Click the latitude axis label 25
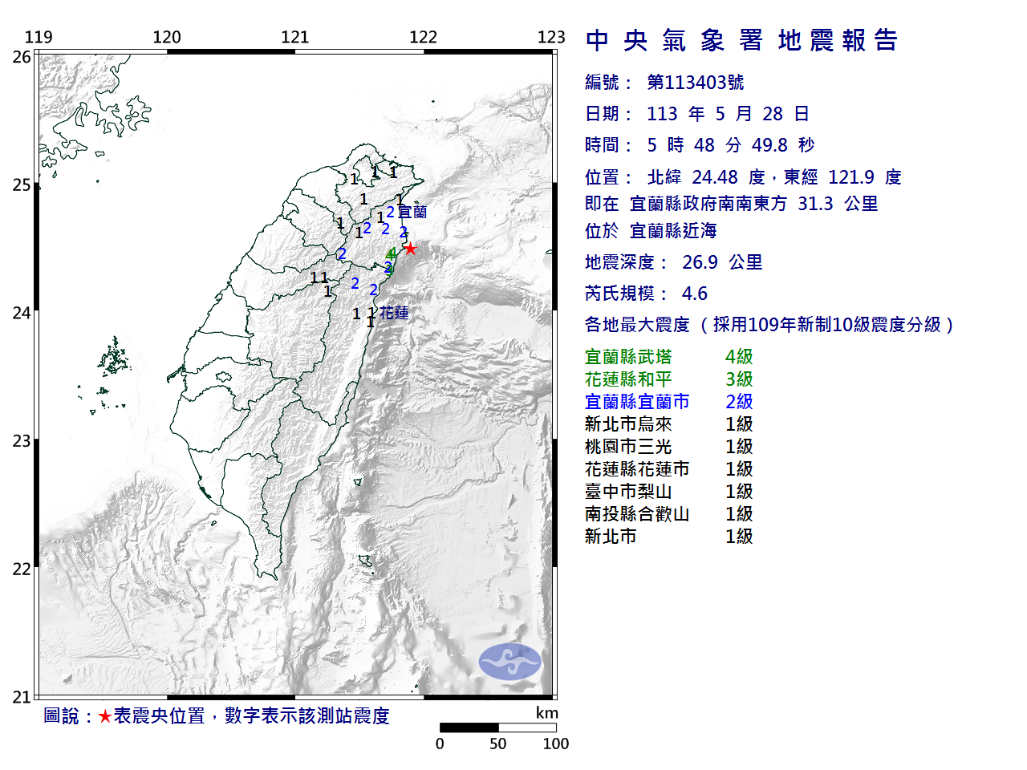Viewport: 1027px width, 770px height. [22, 185]
